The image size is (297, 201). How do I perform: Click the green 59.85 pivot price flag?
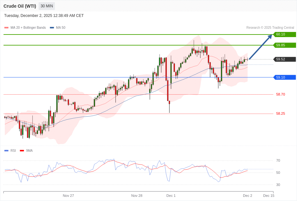(284, 45)
